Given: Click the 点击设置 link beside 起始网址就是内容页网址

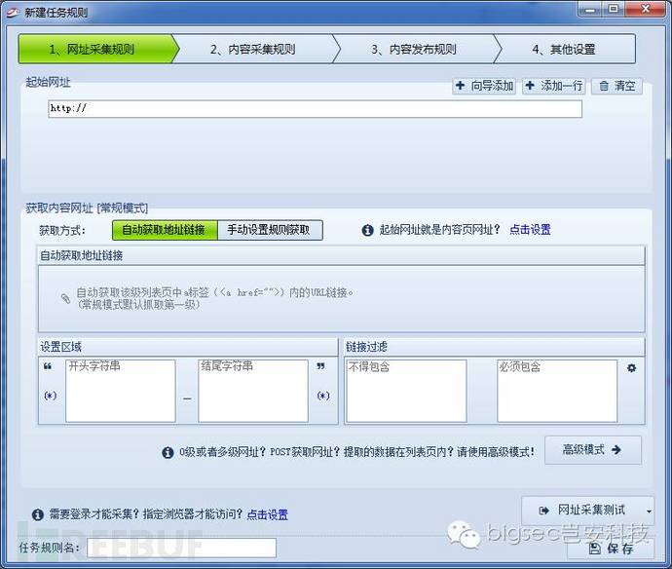Looking at the screenshot, I should 530,230.
